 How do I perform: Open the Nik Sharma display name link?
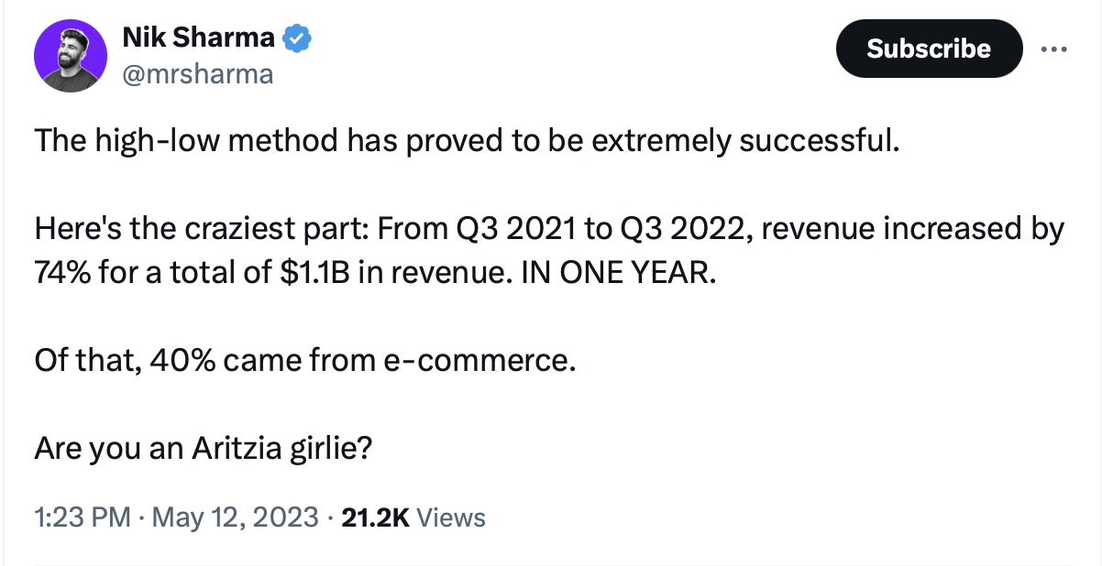[198, 38]
